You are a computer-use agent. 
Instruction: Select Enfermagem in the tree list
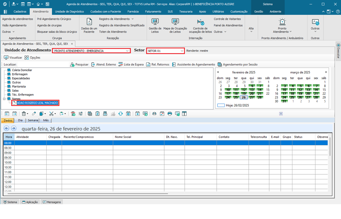[20, 74]
